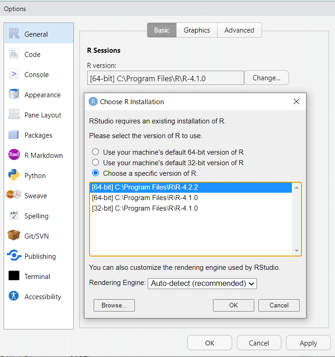The image size is (335, 357).
Task: Click OK in the Options window
Action: coord(210,343)
